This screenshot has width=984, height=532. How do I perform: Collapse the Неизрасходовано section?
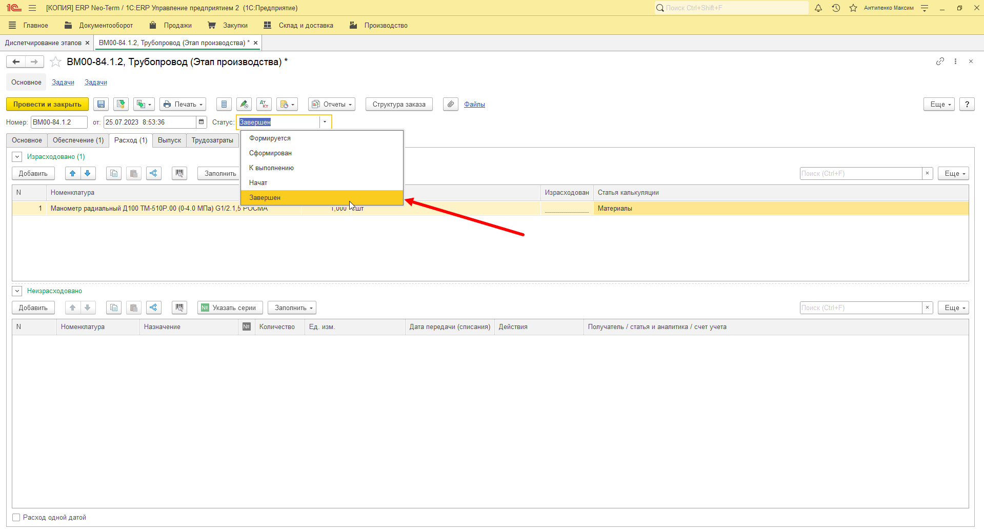[17, 291]
